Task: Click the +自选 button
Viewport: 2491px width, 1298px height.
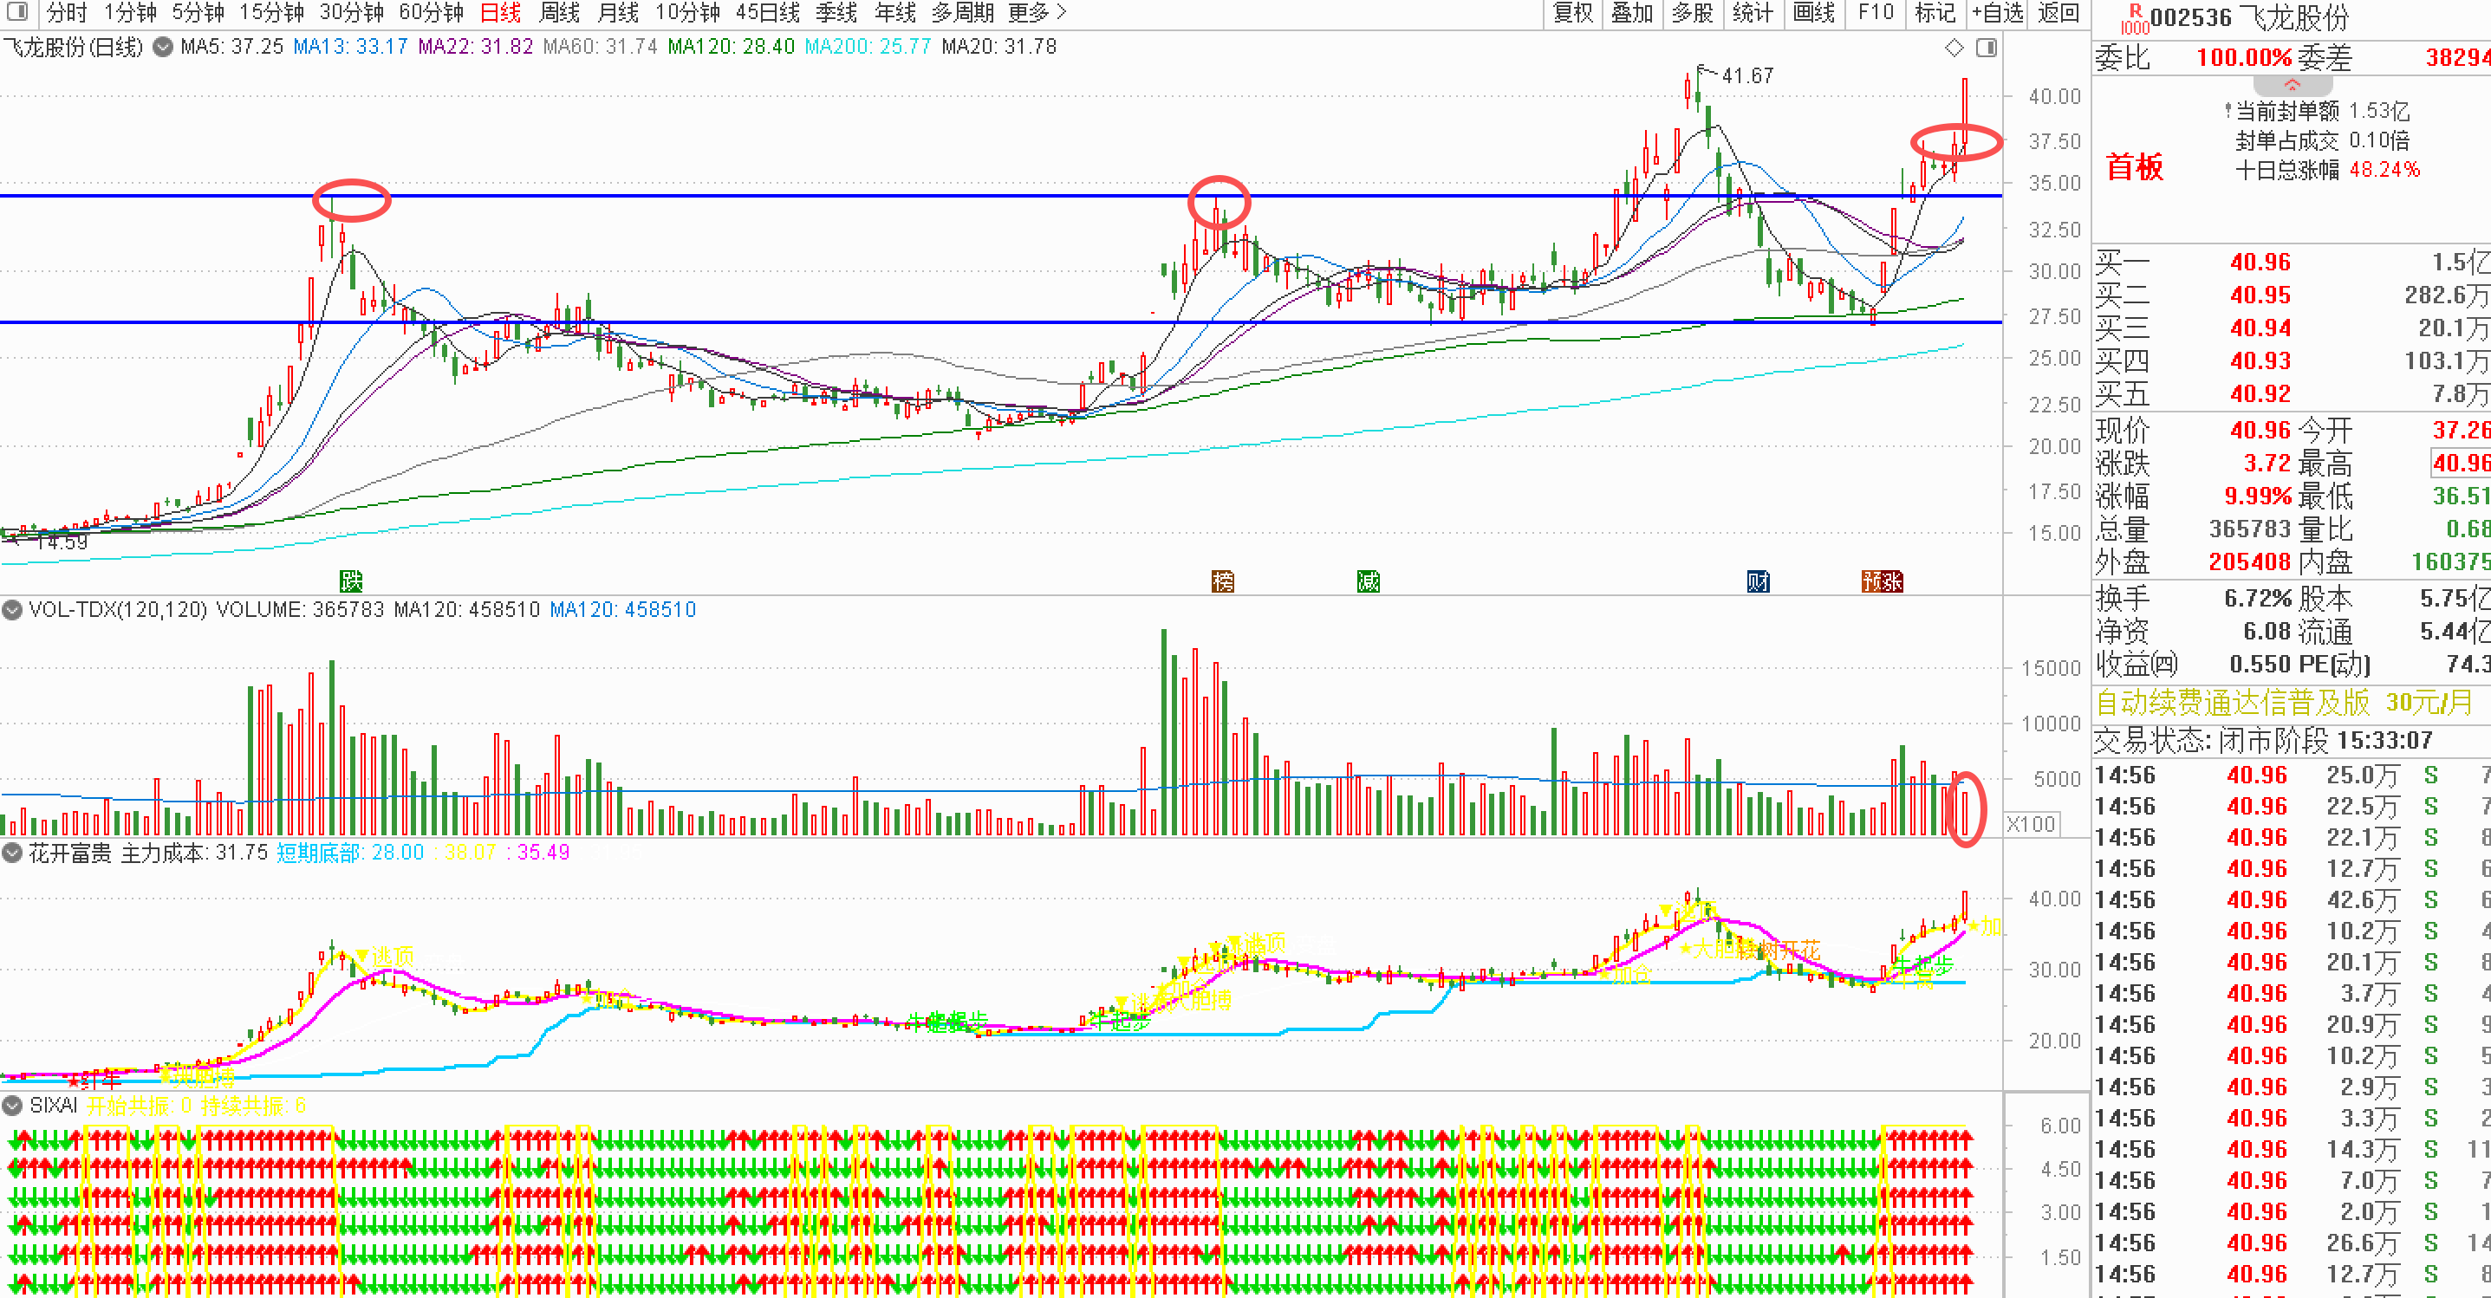Action: tap(1997, 13)
